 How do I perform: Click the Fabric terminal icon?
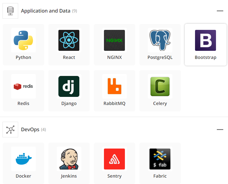point(160,159)
